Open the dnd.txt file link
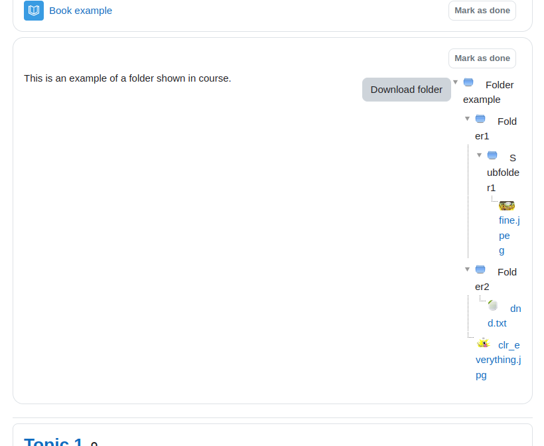Image resolution: width=544 pixels, height=446 pixels. pos(504,316)
